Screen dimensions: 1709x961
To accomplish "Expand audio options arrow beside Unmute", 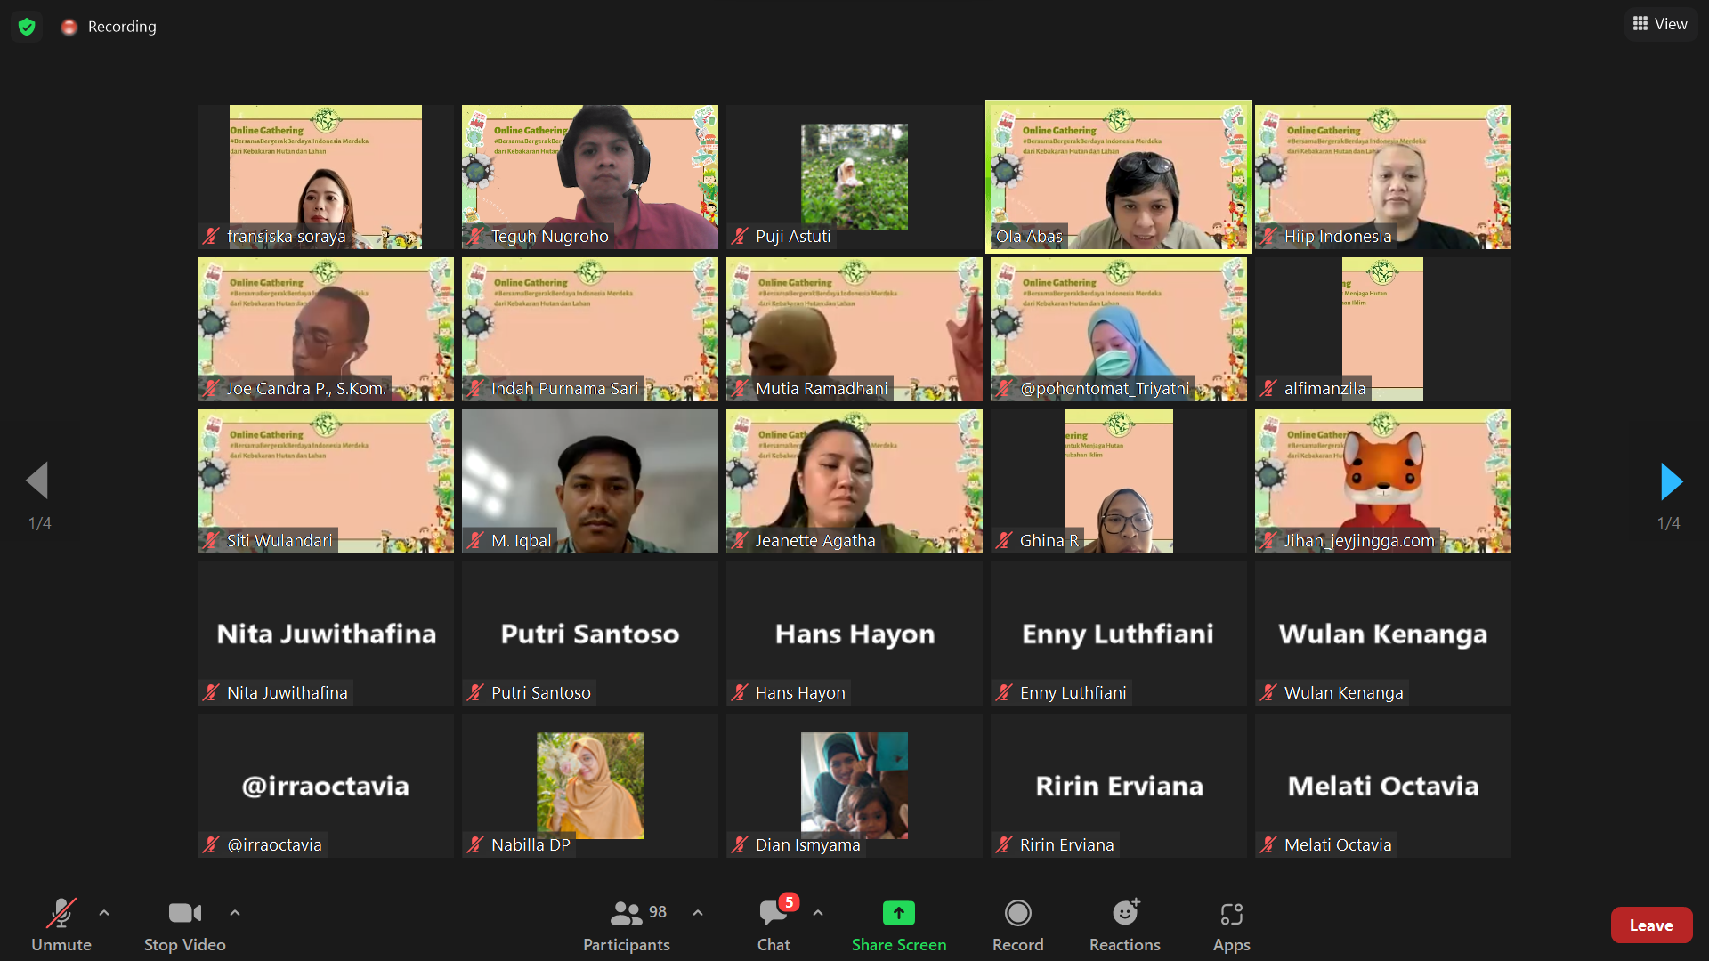I will 104,913.
